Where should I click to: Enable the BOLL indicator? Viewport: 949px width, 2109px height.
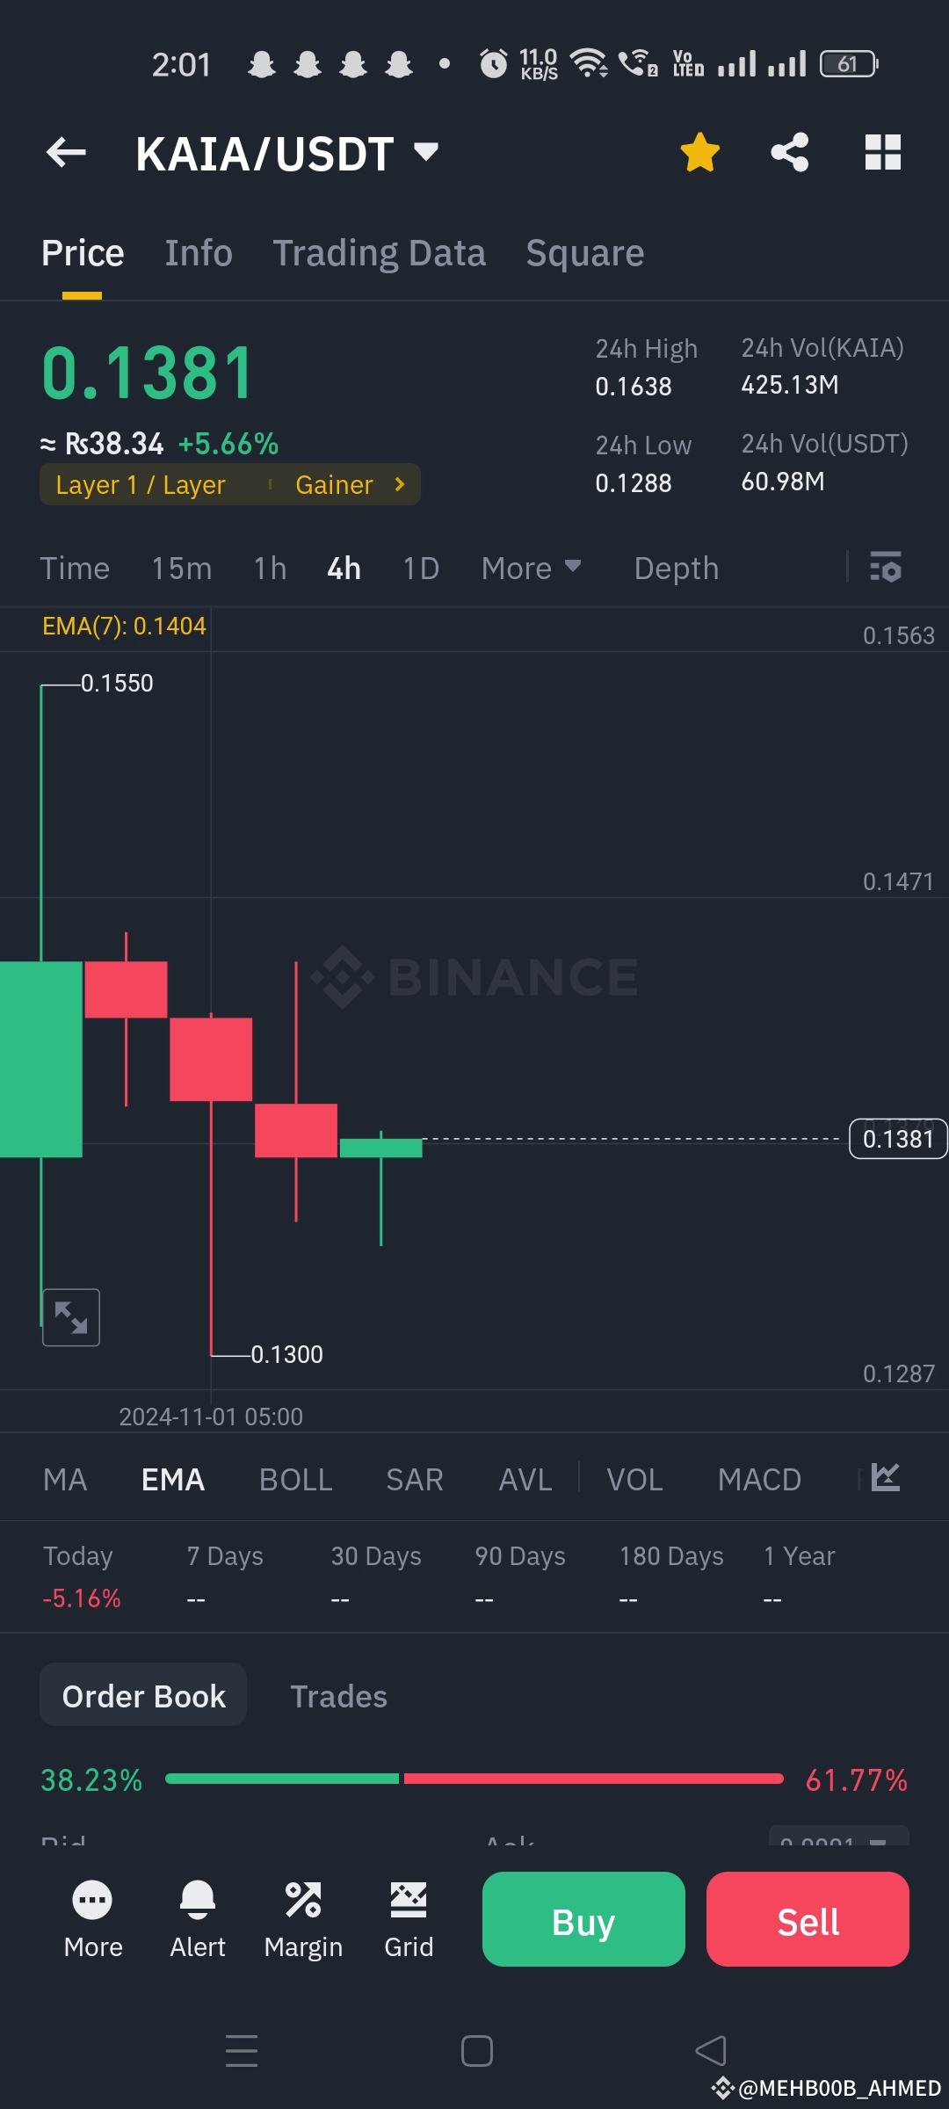point(296,1480)
